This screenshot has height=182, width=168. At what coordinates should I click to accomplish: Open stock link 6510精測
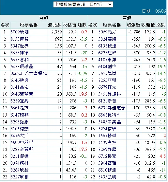pyautogui.click(x=107, y=170)
